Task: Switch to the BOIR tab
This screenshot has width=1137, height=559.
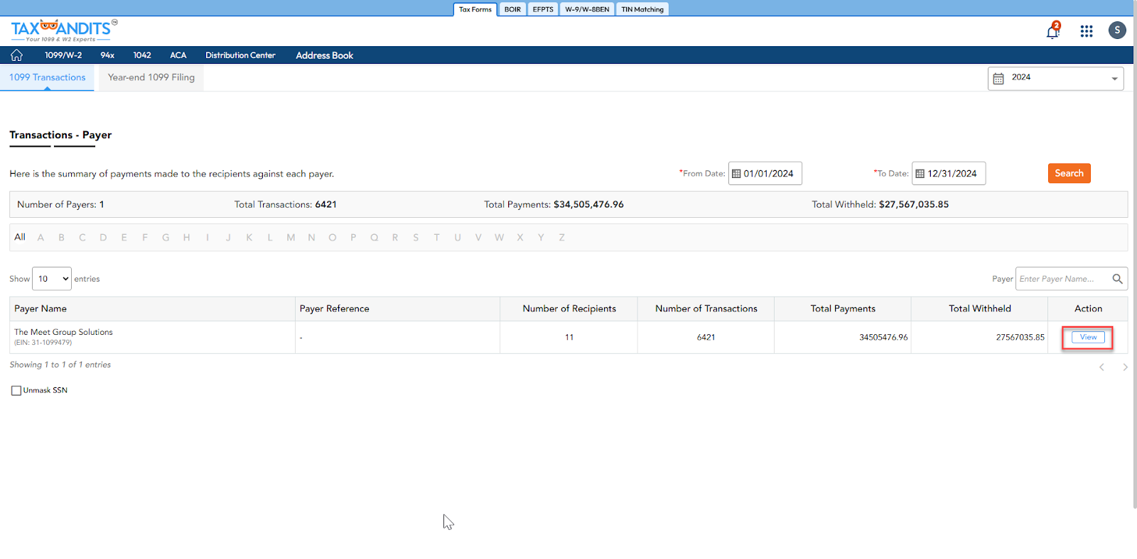Action: (x=512, y=9)
